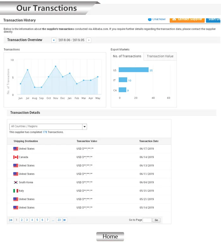Jump to last page arrow icon
221x245 pixels.
64,220
